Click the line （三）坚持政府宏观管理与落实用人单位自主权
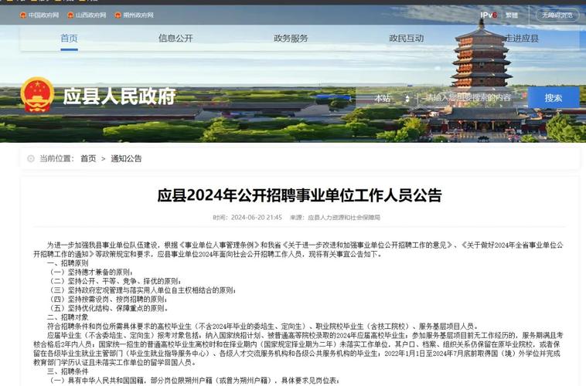Screen dimensions: 586x386 141,290
